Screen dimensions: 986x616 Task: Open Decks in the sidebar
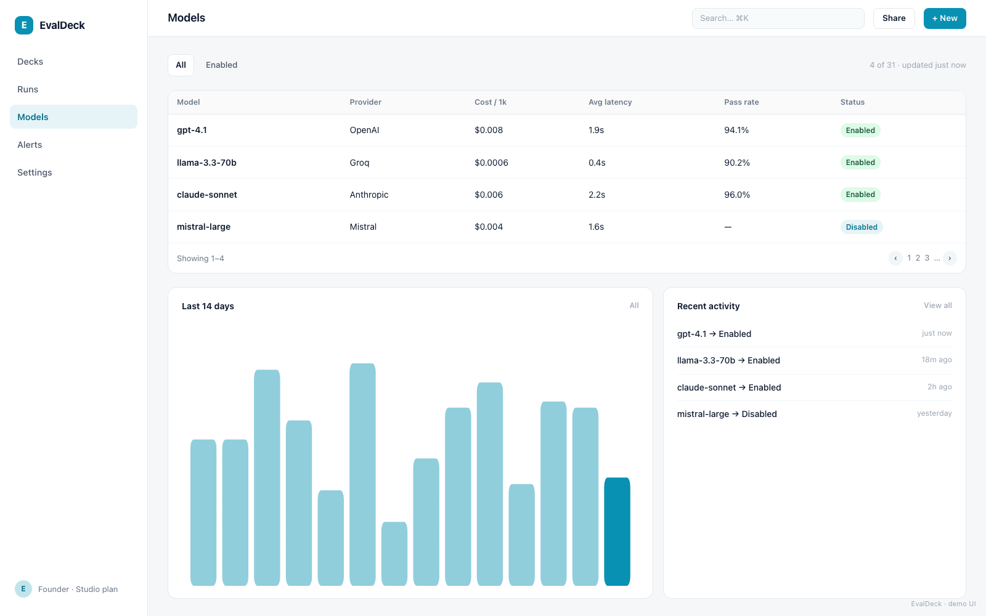coord(73,62)
